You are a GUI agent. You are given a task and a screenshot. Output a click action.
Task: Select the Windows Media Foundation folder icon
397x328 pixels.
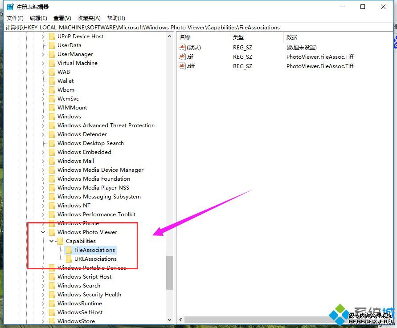(52, 179)
